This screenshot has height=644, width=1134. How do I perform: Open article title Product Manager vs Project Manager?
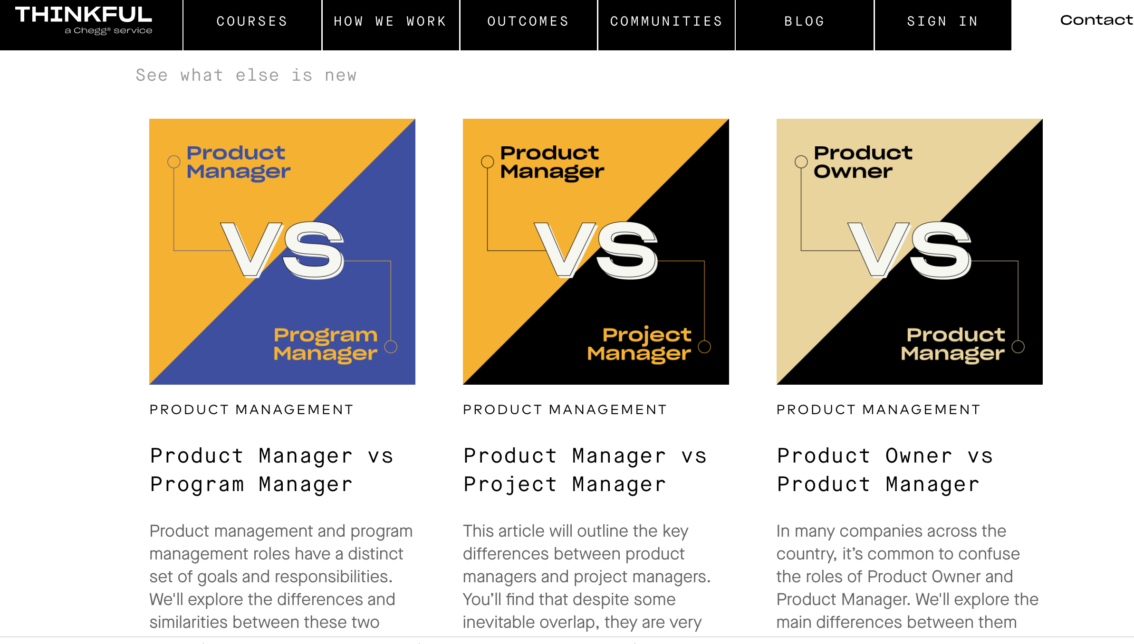(586, 470)
